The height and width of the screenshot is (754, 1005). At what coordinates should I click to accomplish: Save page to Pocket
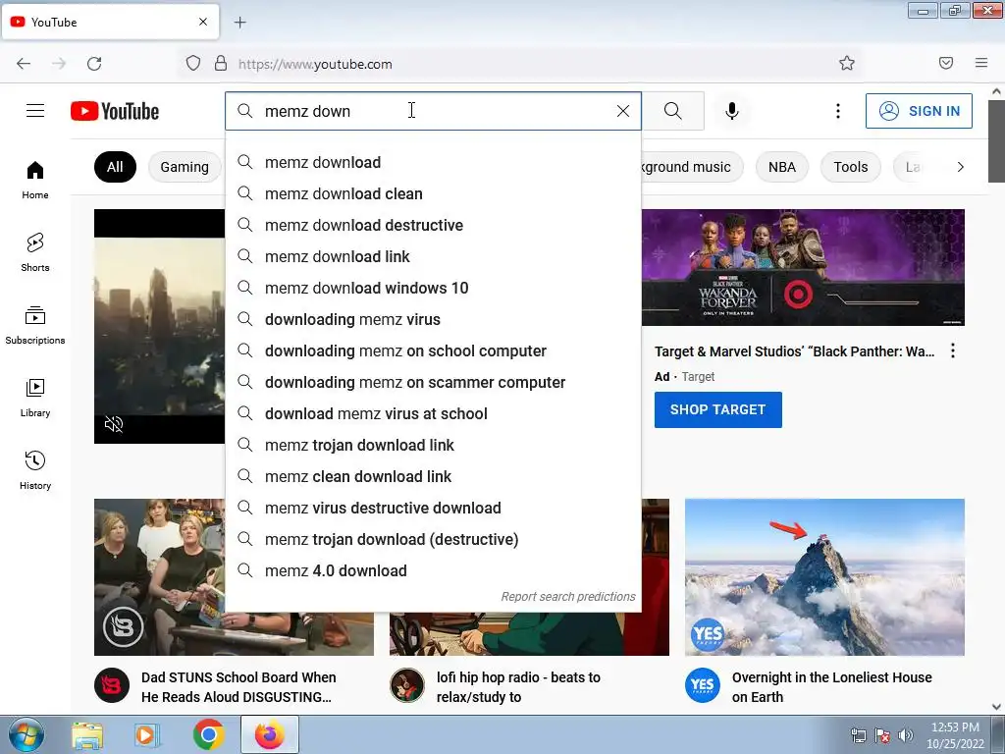click(x=946, y=63)
